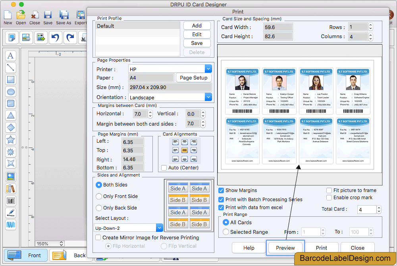Uncheck Show Margins checkbox
Screen dimensions: 397x266
point(221,190)
